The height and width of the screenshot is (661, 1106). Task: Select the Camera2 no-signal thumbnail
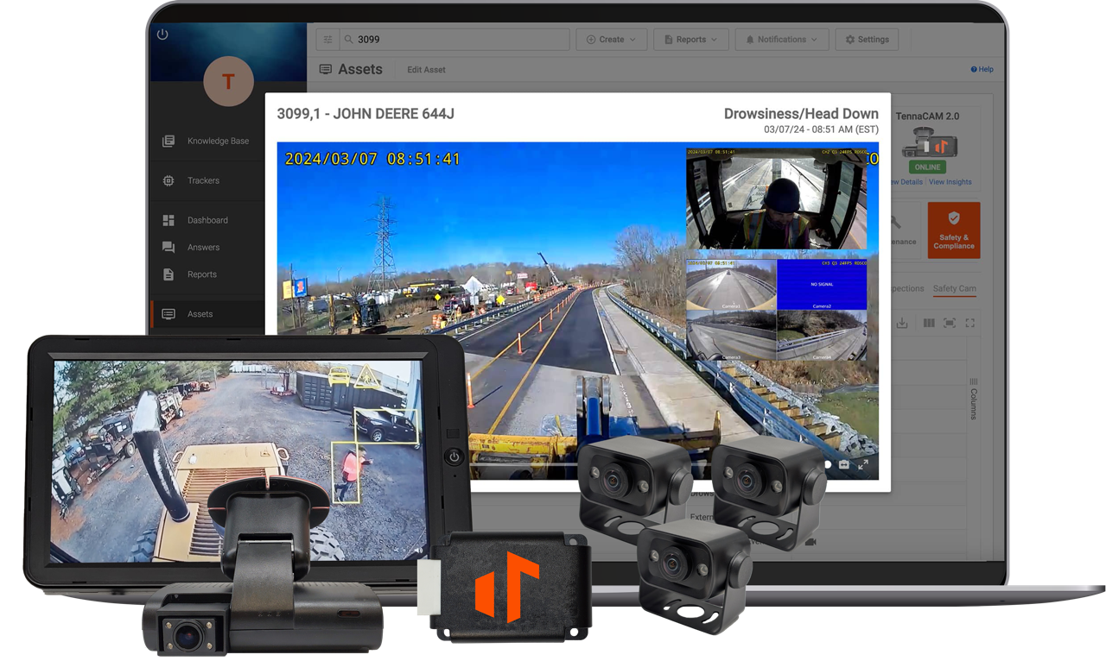[x=822, y=284]
